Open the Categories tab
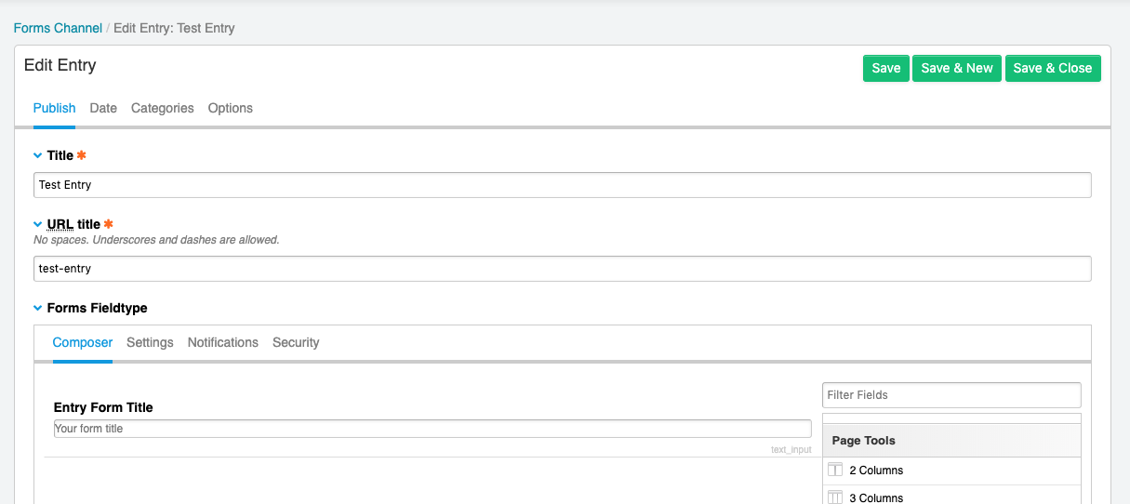The height and width of the screenshot is (504, 1130). [x=163, y=108]
